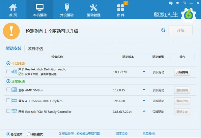The height and width of the screenshot is (138, 201).
Task: Click 公版驱动 type in Realtek audio row
Action: [158, 72]
